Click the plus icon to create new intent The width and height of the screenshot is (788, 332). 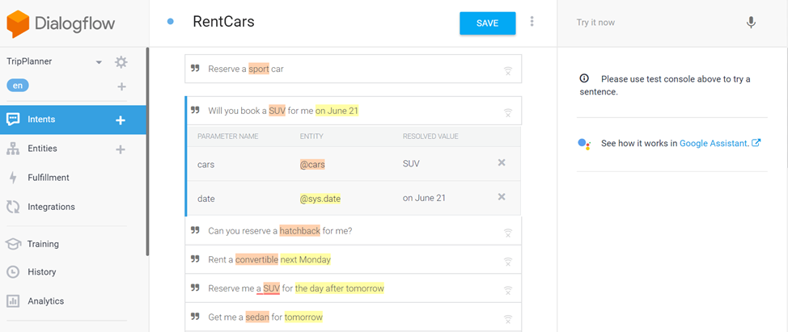[121, 120]
